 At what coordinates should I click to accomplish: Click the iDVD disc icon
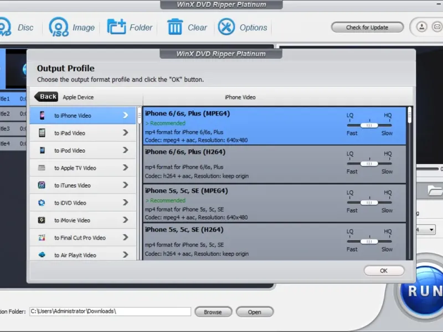[x=42, y=203]
